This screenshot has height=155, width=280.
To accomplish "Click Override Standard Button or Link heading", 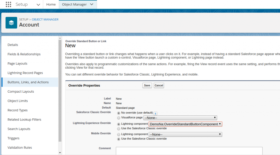I will [86, 41].
